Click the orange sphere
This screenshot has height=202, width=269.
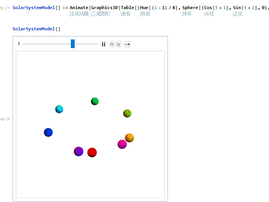coord(130,138)
